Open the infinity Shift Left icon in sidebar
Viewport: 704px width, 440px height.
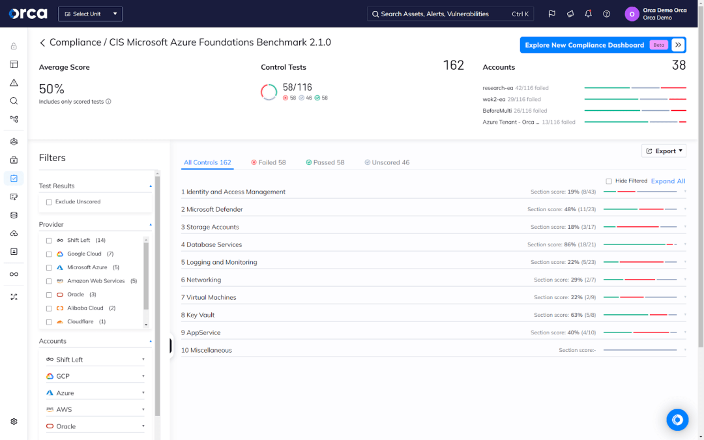[x=14, y=274]
